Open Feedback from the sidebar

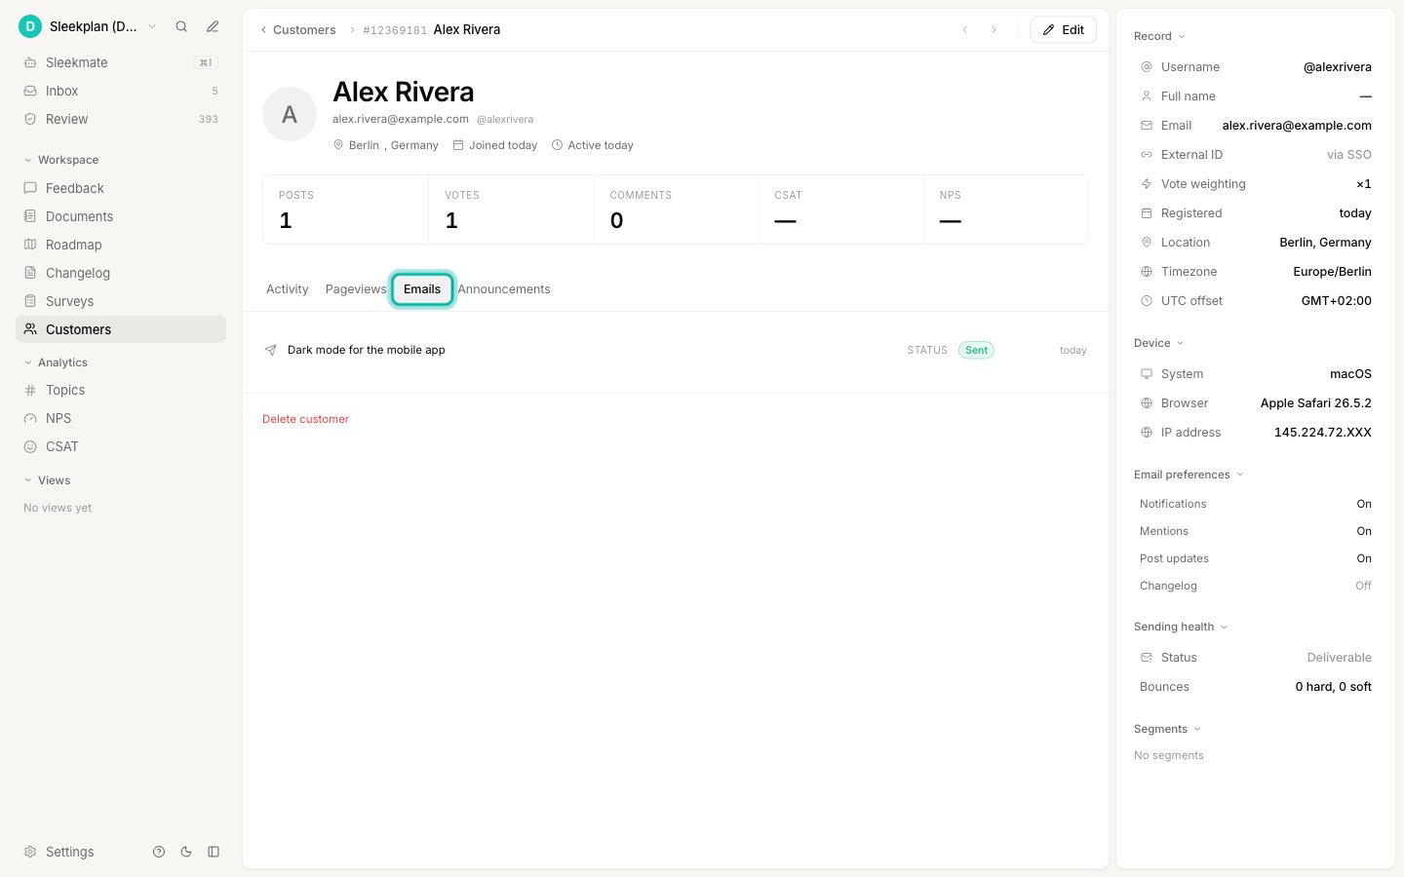click(x=121, y=188)
